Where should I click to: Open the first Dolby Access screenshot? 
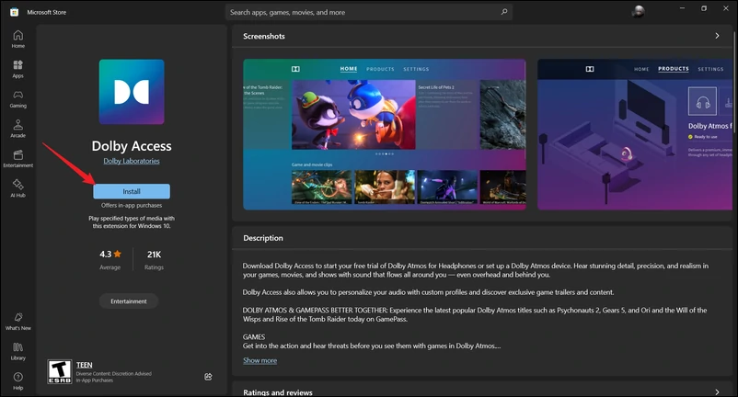coord(384,134)
